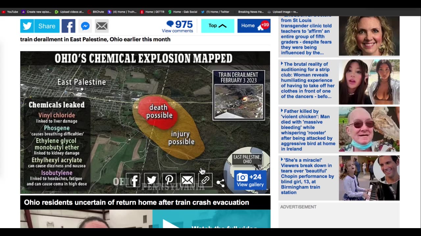The image size is (421, 236).
Task: Click the Home button with +99 badge
Action: click(x=254, y=26)
